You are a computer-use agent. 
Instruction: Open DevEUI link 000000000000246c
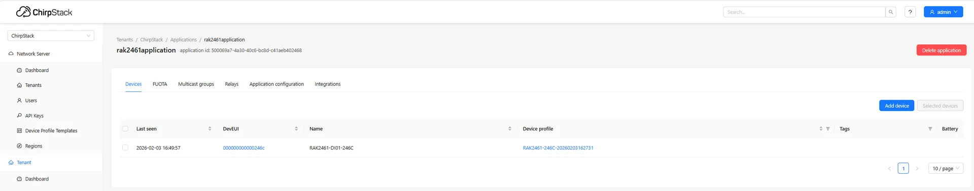pyautogui.click(x=243, y=148)
